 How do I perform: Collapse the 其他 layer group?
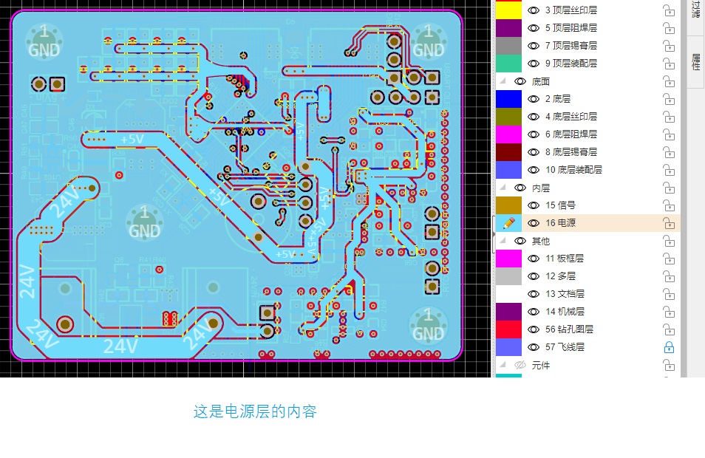click(503, 241)
